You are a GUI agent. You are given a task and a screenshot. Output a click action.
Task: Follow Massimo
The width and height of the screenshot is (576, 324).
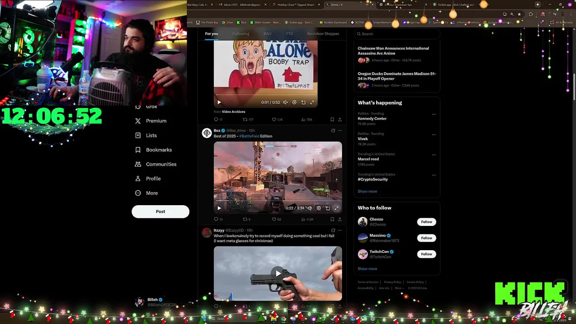pos(427,238)
